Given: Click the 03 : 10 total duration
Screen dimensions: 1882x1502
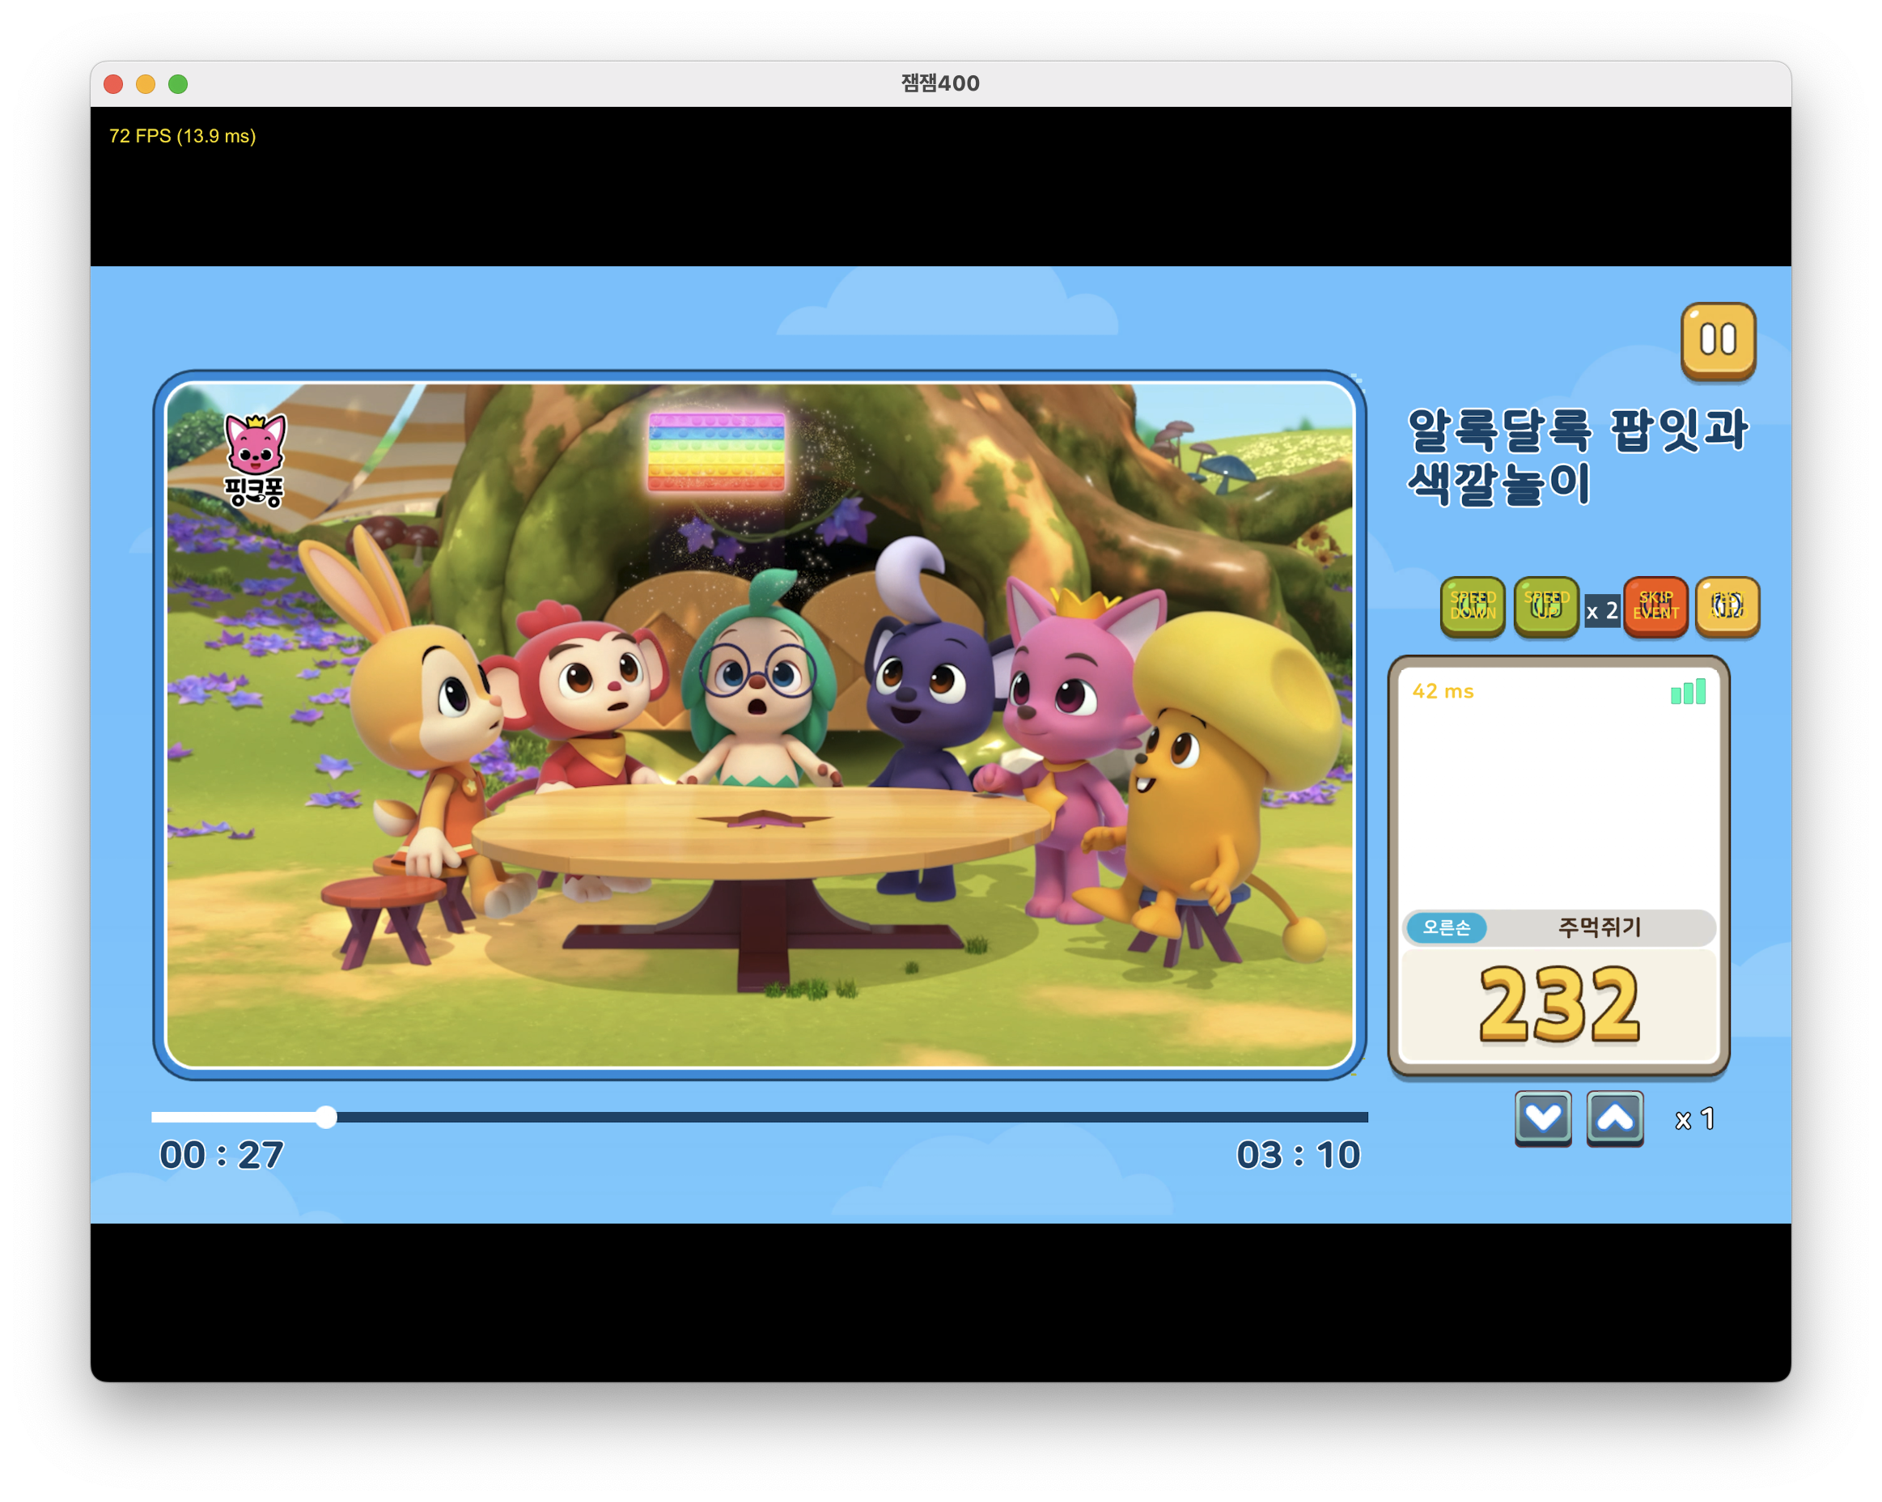Looking at the screenshot, I should [x=1297, y=1155].
